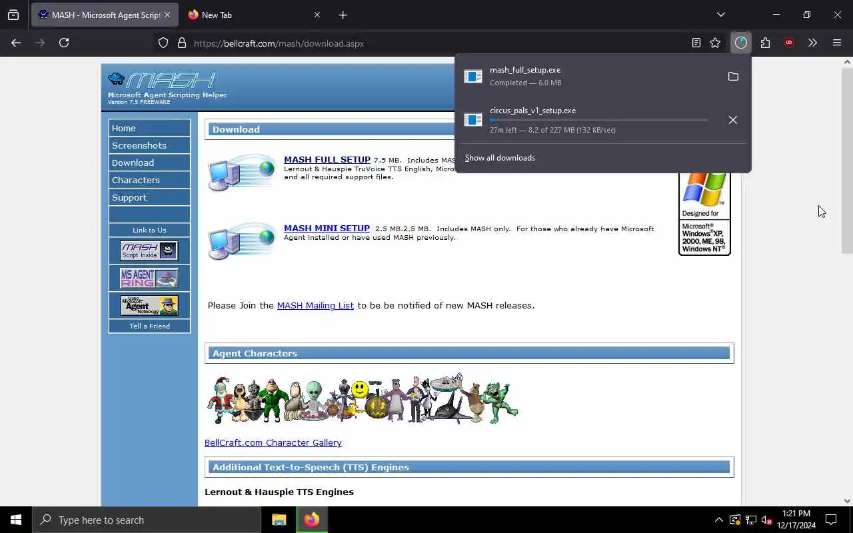This screenshot has height=533, width=853.
Task: Open the MASH Mailing List link
Action: pyautogui.click(x=315, y=305)
